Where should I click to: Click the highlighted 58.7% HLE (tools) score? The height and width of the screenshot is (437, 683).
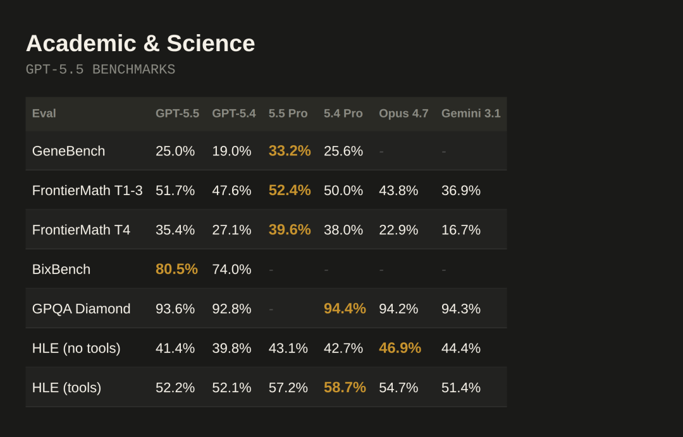[345, 388]
